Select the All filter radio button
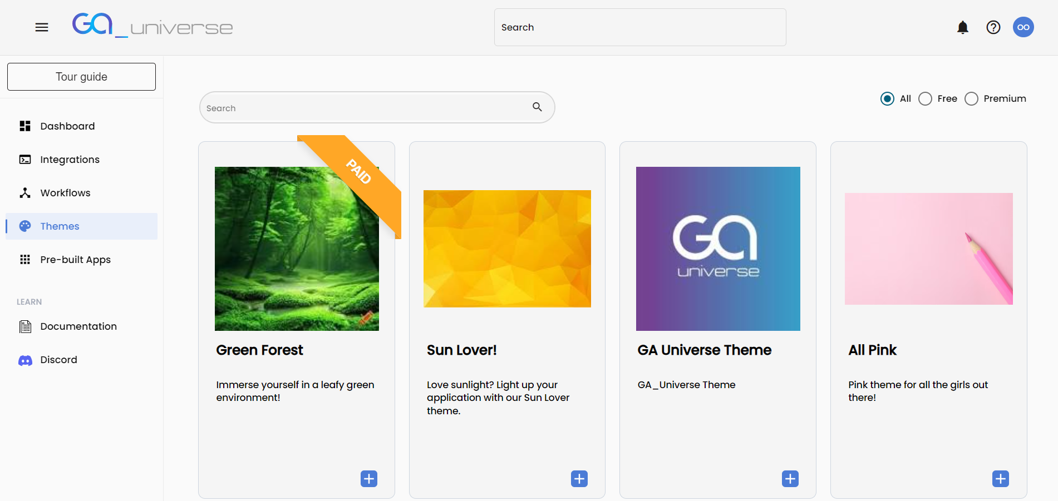This screenshot has height=501, width=1058. (x=887, y=99)
